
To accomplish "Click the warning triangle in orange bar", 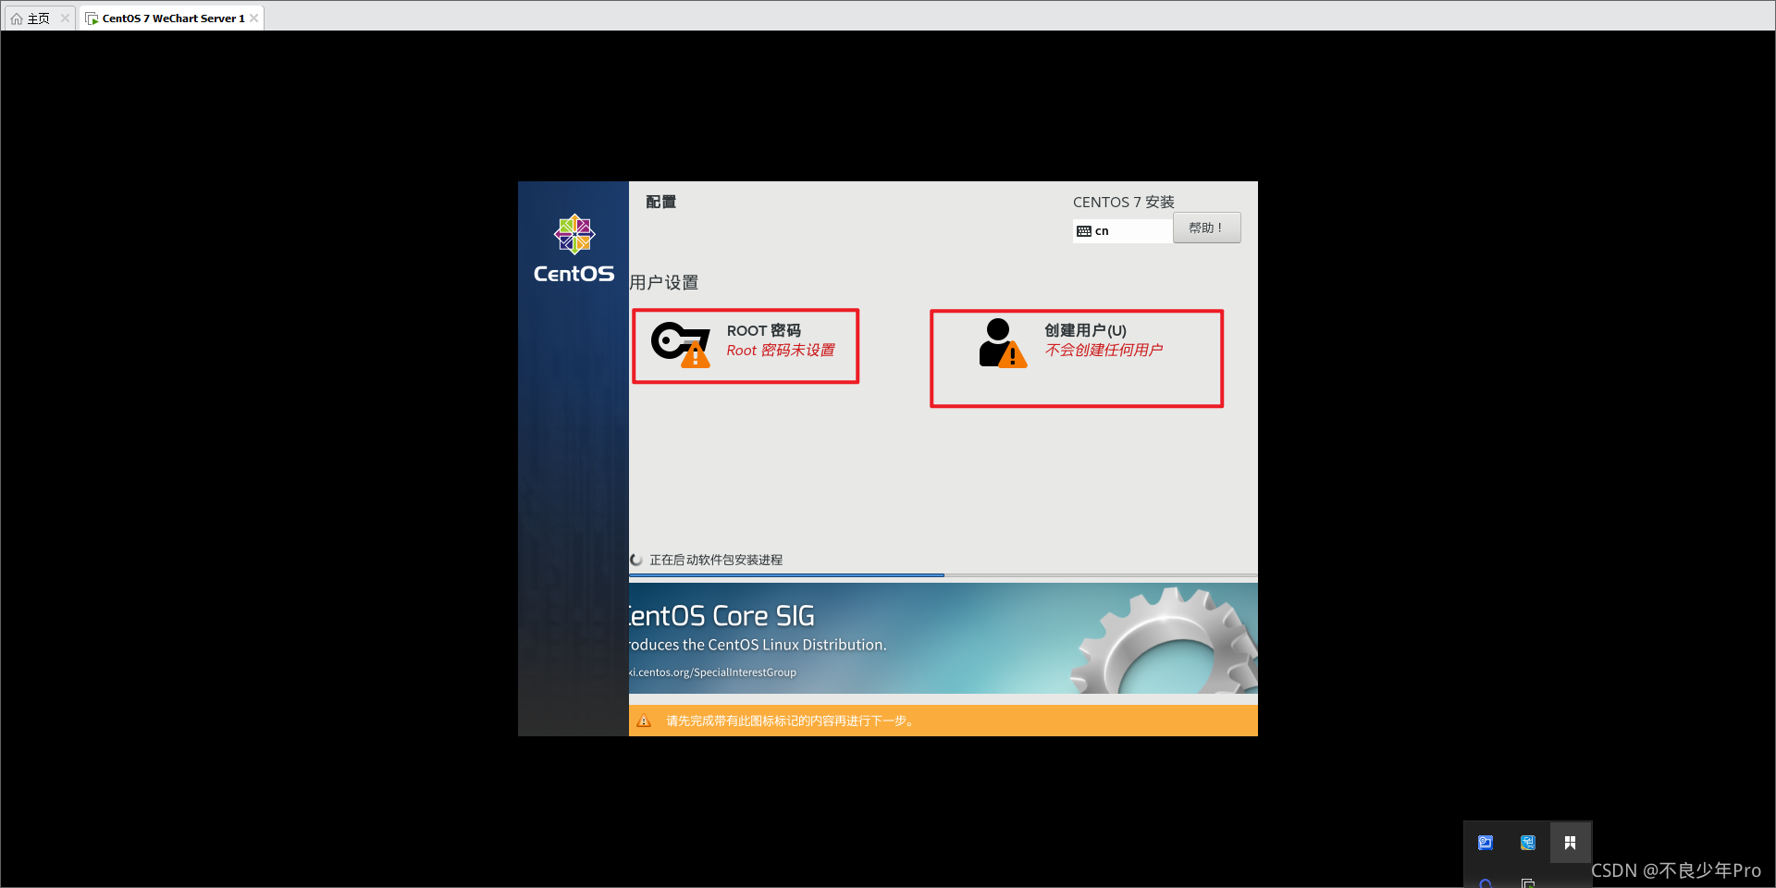I will (x=644, y=721).
